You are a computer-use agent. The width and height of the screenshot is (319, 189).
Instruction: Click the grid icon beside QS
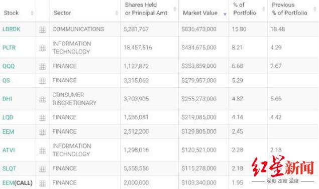42,81
